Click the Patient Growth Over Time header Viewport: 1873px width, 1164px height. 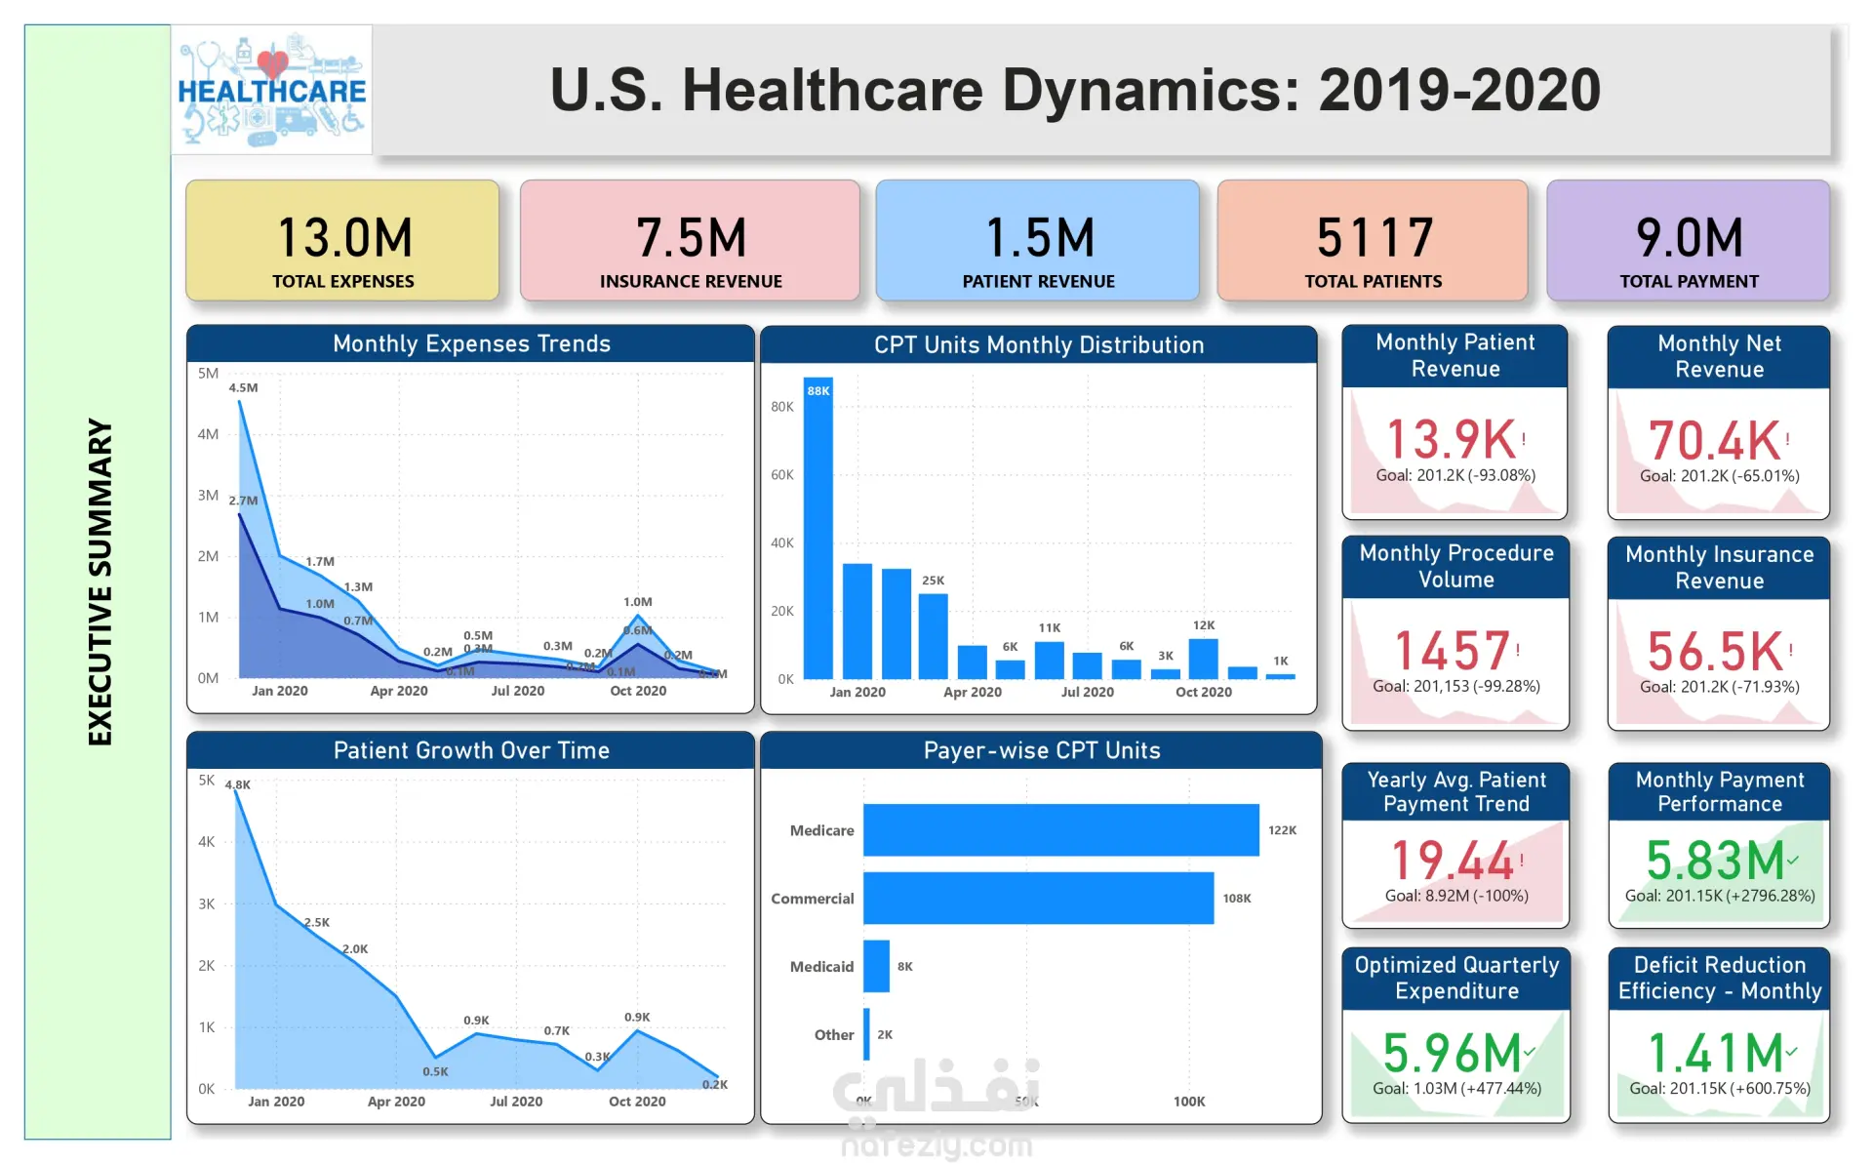(x=471, y=750)
